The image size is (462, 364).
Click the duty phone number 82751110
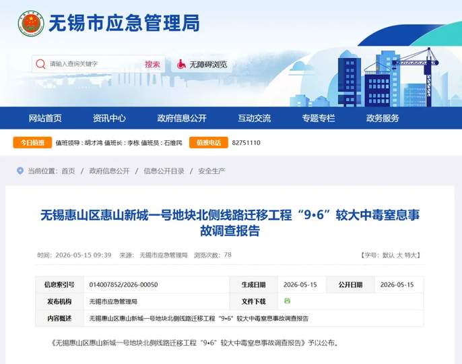click(x=246, y=143)
